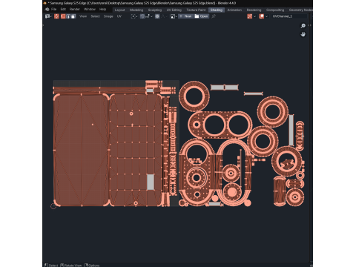The height and width of the screenshot is (267, 356).
Task: Switch to the UV Editing workspace tab
Action: coord(174,10)
